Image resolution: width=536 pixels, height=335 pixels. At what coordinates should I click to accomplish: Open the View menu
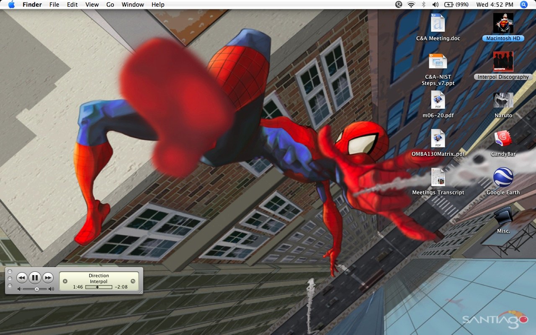(92, 5)
